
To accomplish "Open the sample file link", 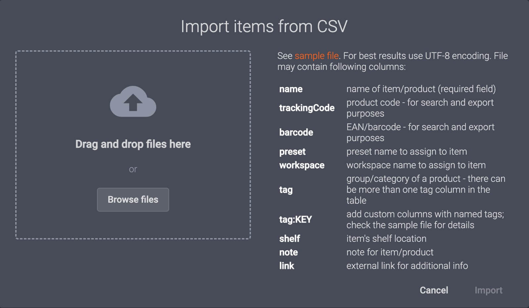I will pyautogui.click(x=316, y=56).
